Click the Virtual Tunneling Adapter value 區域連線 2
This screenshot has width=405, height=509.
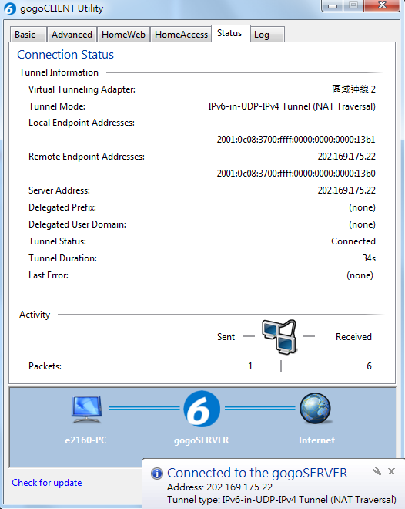point(354,89)
